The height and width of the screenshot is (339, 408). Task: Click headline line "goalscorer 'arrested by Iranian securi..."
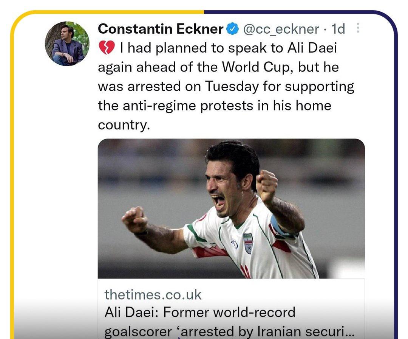click(229, 332)
